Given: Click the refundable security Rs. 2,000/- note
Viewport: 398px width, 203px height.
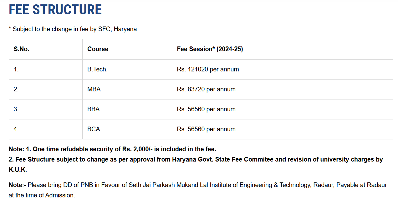Looking at the screenshot, I should (113, 149).
